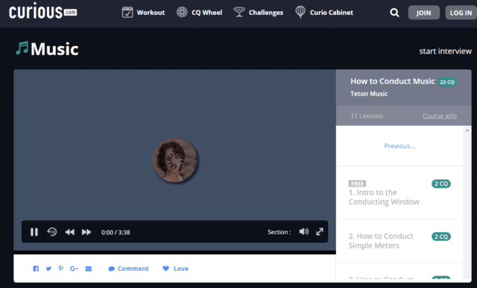Screen dimensions: 477x288
Task: Mute the video volume
Action: [303, 231]
